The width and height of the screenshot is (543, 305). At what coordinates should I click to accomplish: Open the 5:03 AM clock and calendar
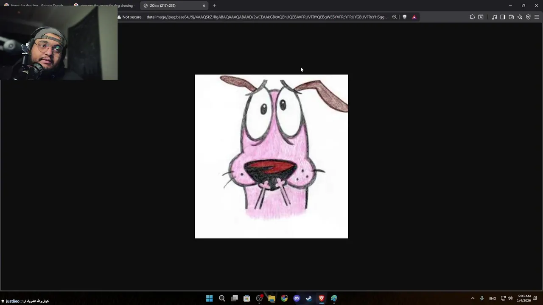point(524,298)
